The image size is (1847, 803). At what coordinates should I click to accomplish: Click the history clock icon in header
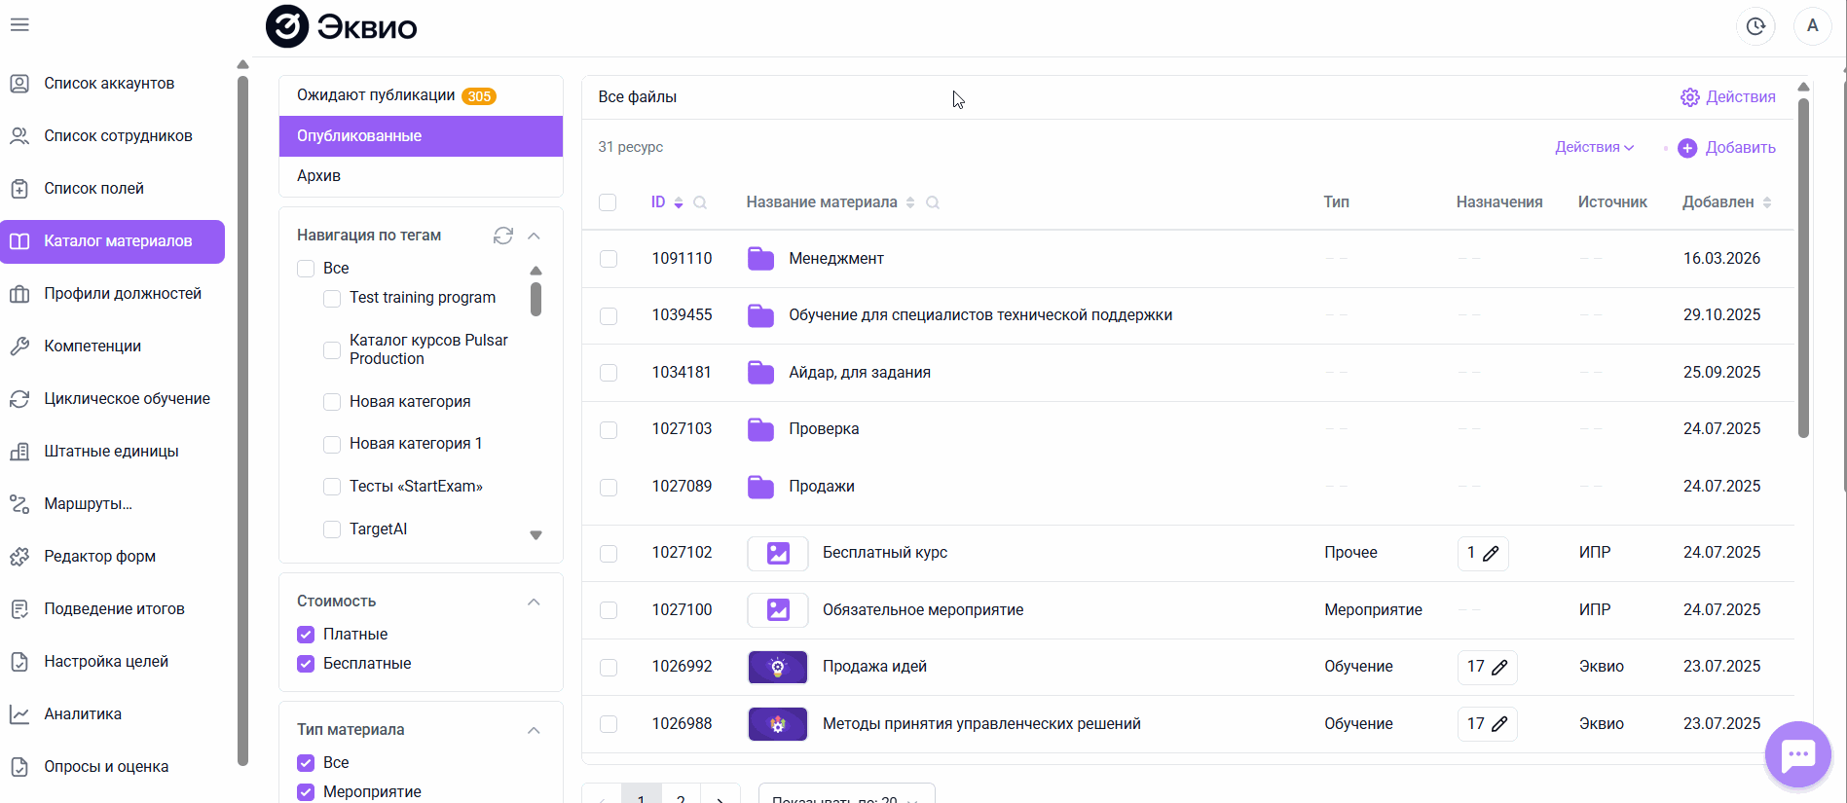pos(1755,26)
